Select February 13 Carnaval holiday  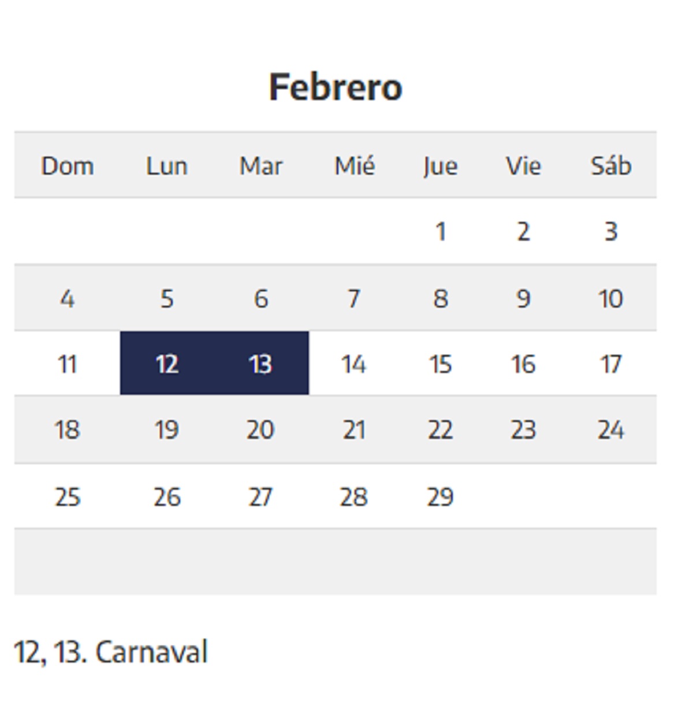pos(260,364)
